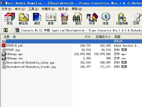Click the archive icon in address bar

(x=17, y=30)
